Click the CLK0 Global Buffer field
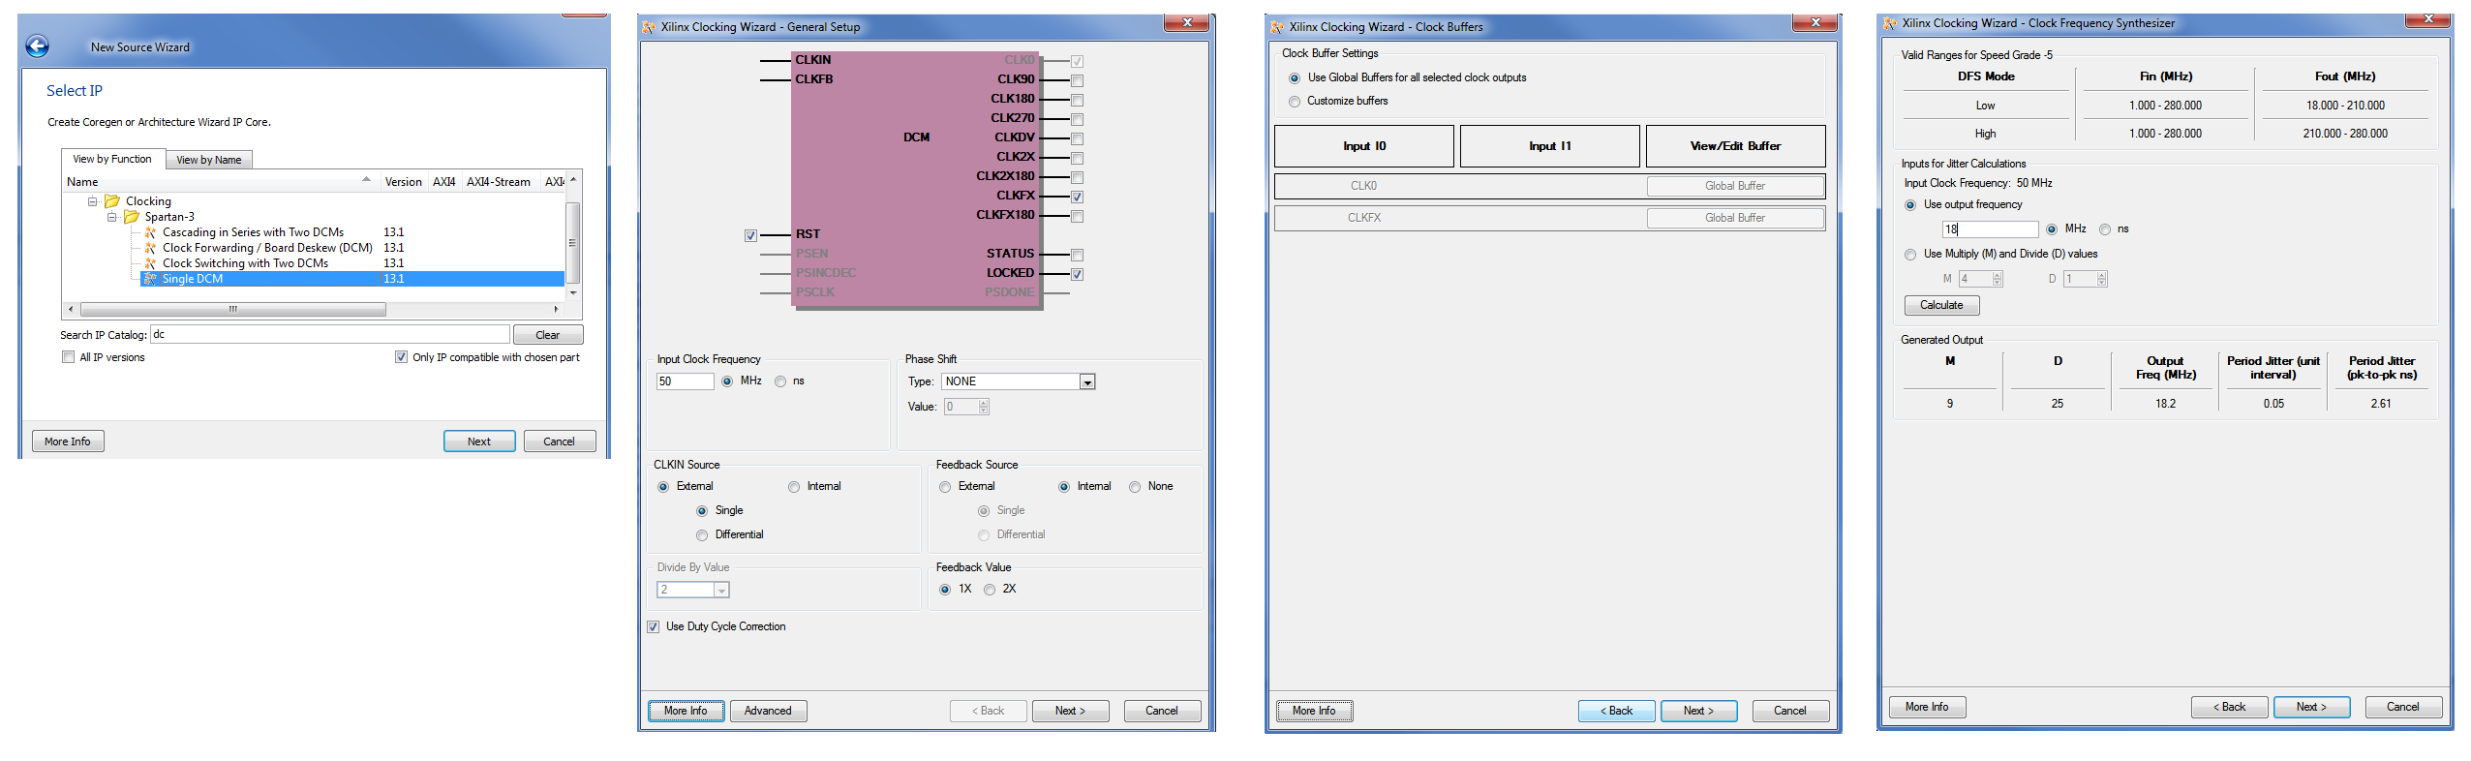 pyautogui.click(x=1735, y=186)
